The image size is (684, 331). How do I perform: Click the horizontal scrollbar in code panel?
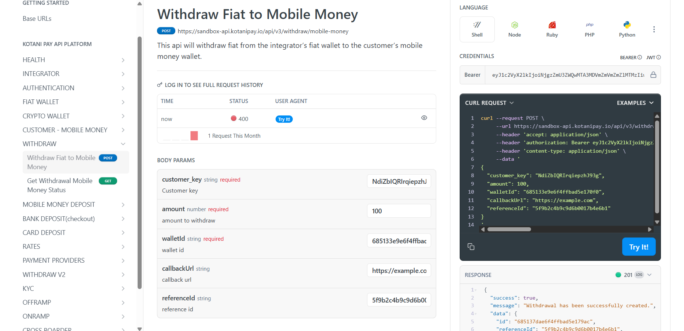pyautogui.click(x=509, y=229)
